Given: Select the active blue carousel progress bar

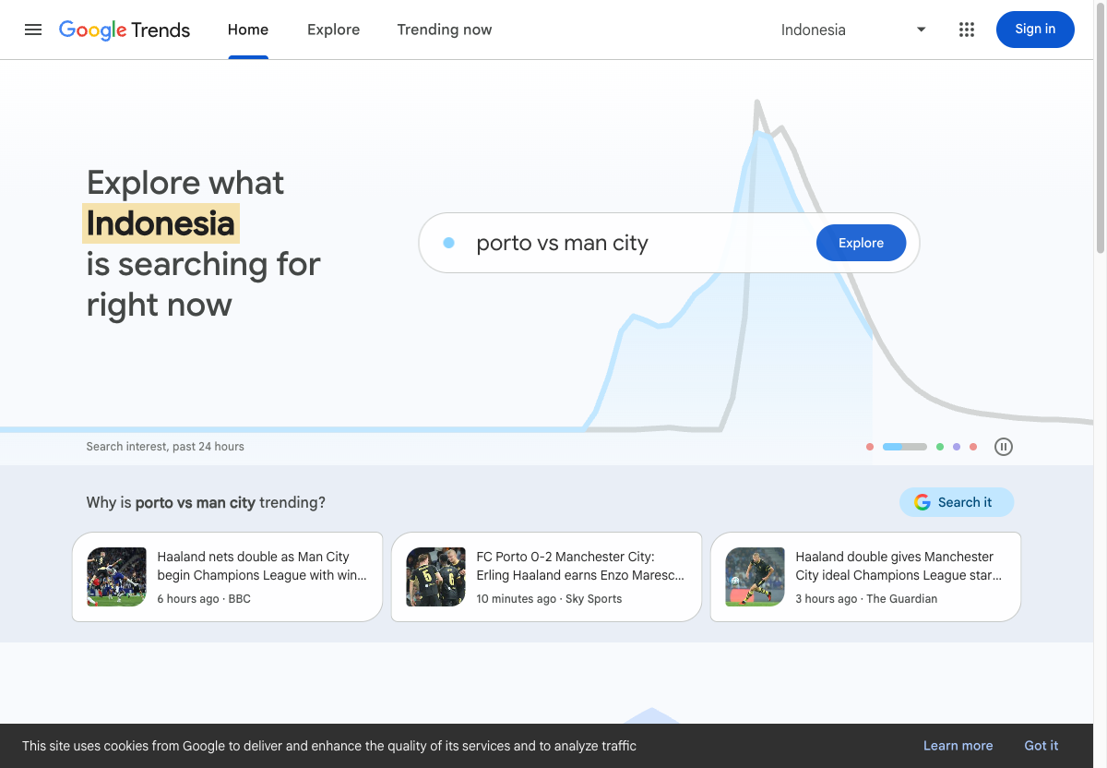Looking at the screenshot, I should coord(905,447).
